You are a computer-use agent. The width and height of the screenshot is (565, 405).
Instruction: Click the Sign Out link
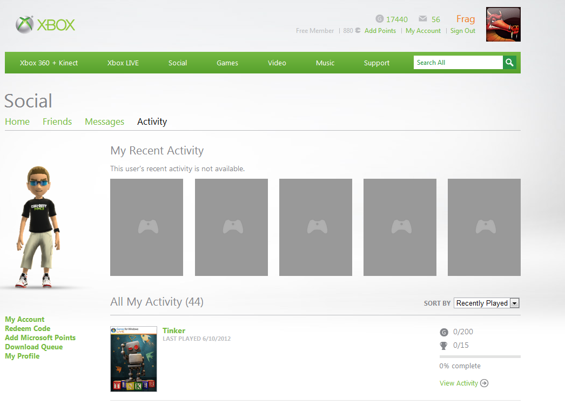tap(463, 31)
